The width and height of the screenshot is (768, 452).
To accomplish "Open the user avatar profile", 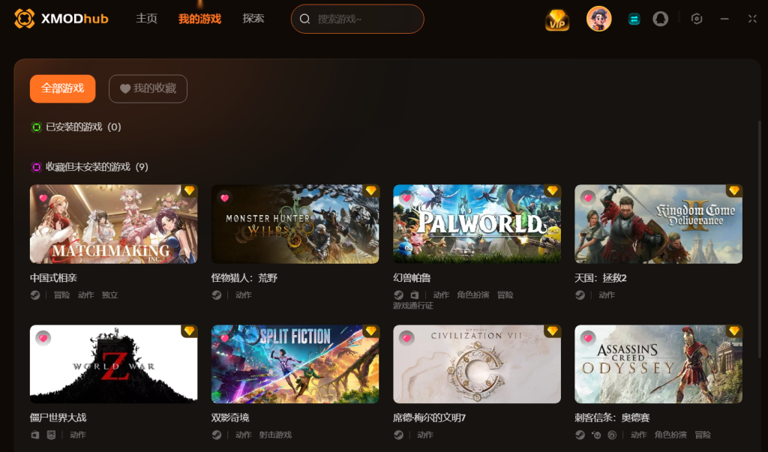I will pos(598,19).
